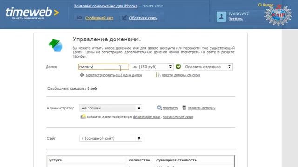
Task: Focus the domain name input field
Action: (x=103, y=67)
